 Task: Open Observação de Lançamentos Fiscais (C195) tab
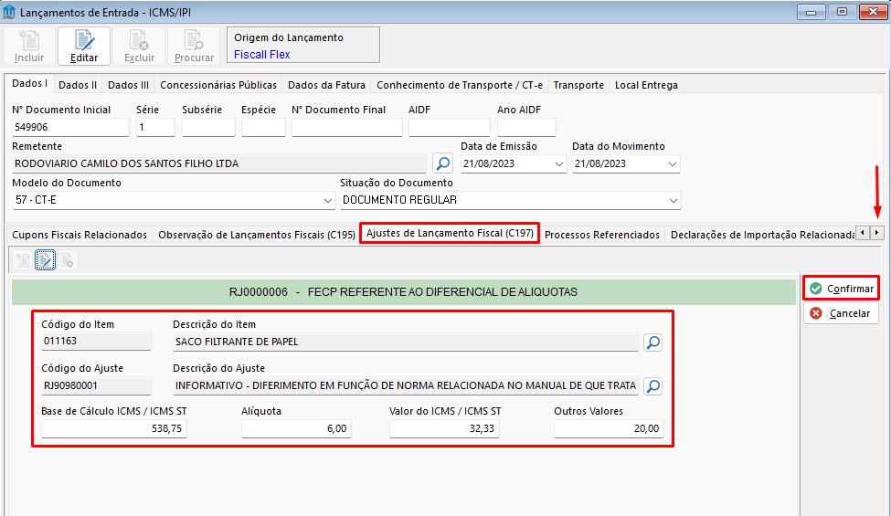(x=257, y=235)
